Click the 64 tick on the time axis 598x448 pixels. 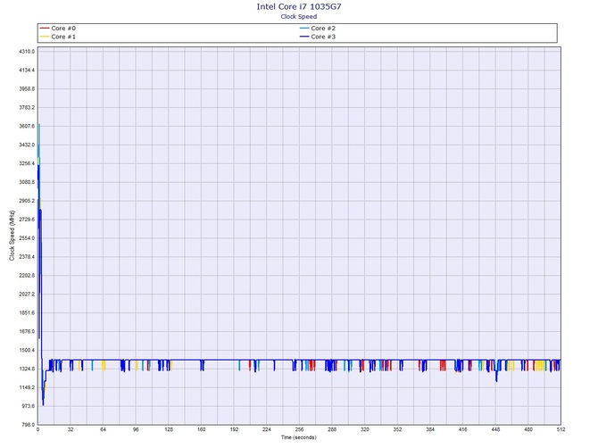coord(104,429)
